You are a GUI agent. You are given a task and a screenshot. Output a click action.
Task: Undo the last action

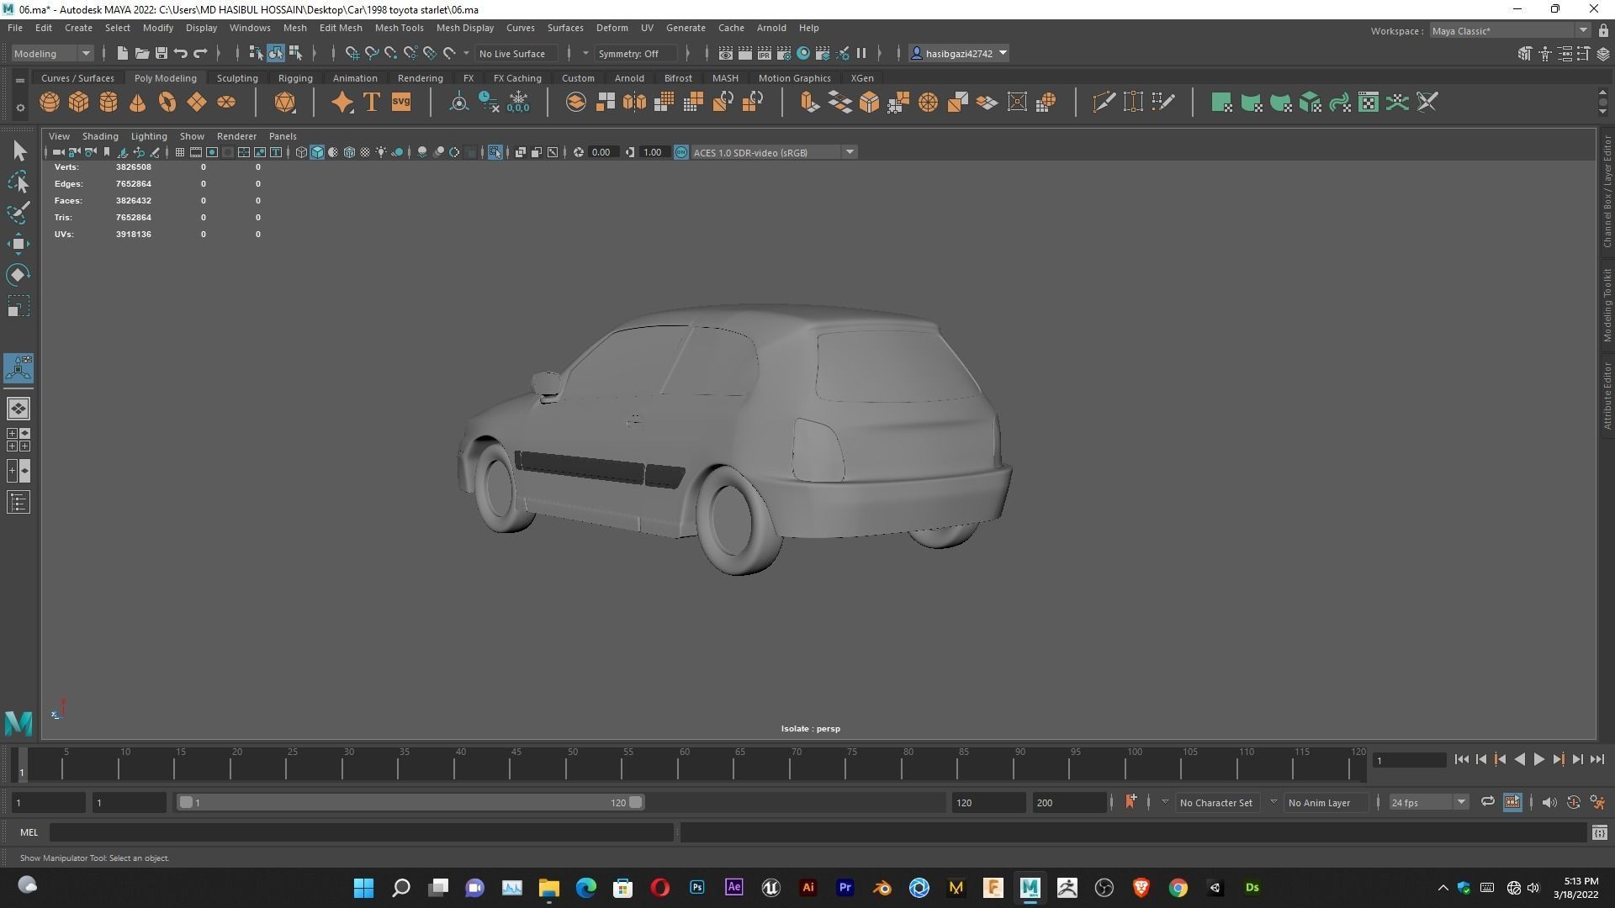tap(180, 53)
